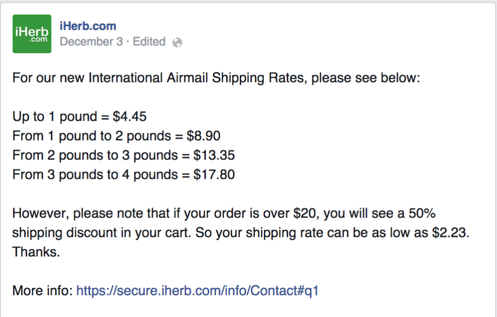The image size is (497, 317).
Task: Click the 'More info:' label
Action: [x=43, y=290]
